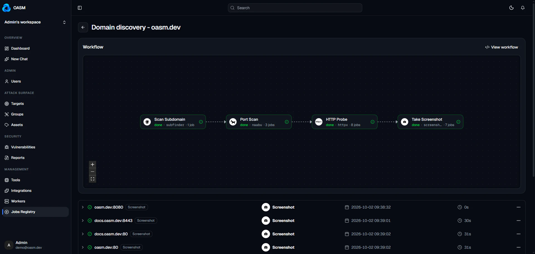Image resolution: width=535 pixels, height=254 pixels.
Task: Open more options for oasm.dev:8080
Action: 519,207
